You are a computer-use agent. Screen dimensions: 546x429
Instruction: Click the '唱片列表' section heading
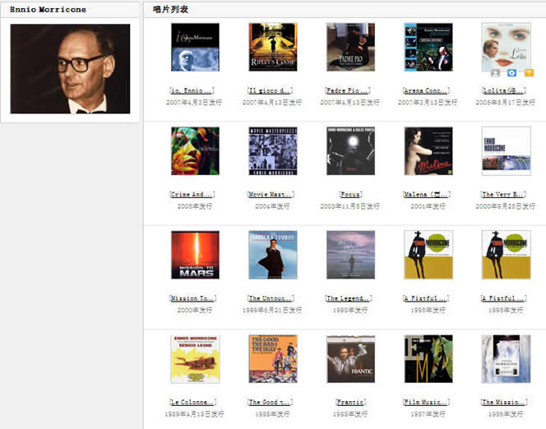[x=171, y=9]
